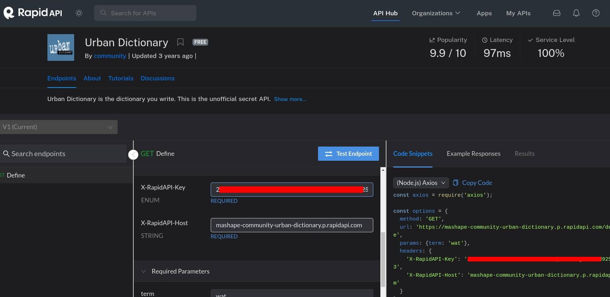
Task: Open the Discussions tab
Action: 157,78
